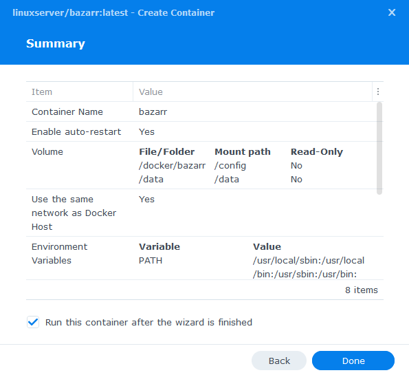Screen dimensions: 409x375
Task: Click the bazarr container name value
Action: point(153,111)
